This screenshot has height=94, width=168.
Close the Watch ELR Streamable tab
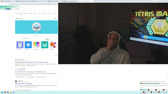tap(62, 1)
